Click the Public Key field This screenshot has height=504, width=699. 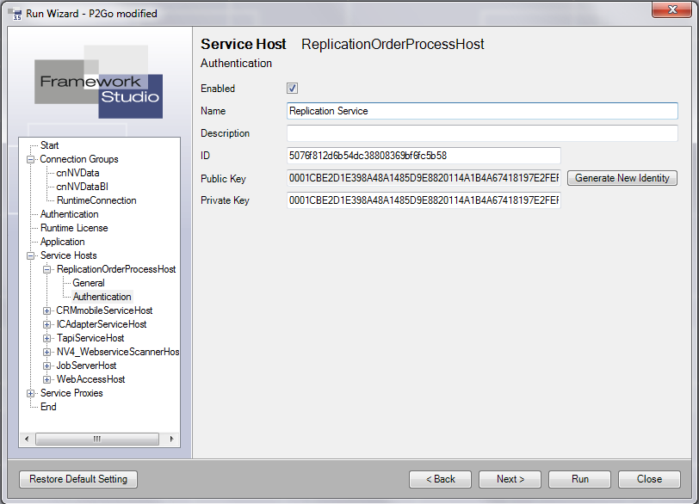click(x=424, y=178)
